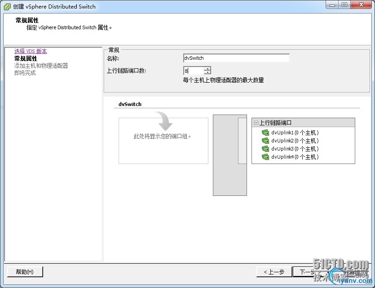Minimize the wizard window
The width and height of the screenshot is (375, 288).
pyautogui.click(x=332, y=5)
